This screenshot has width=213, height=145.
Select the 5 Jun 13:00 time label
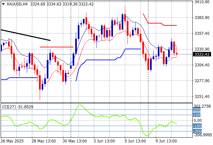[135, 141]
